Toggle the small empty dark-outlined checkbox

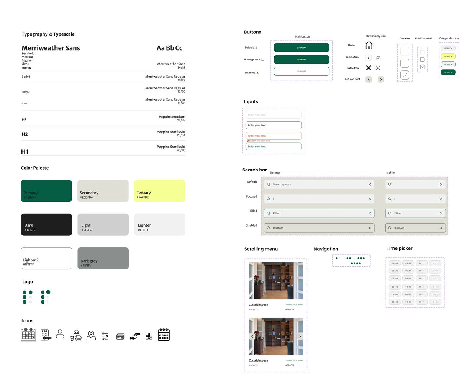coord(422,60)
